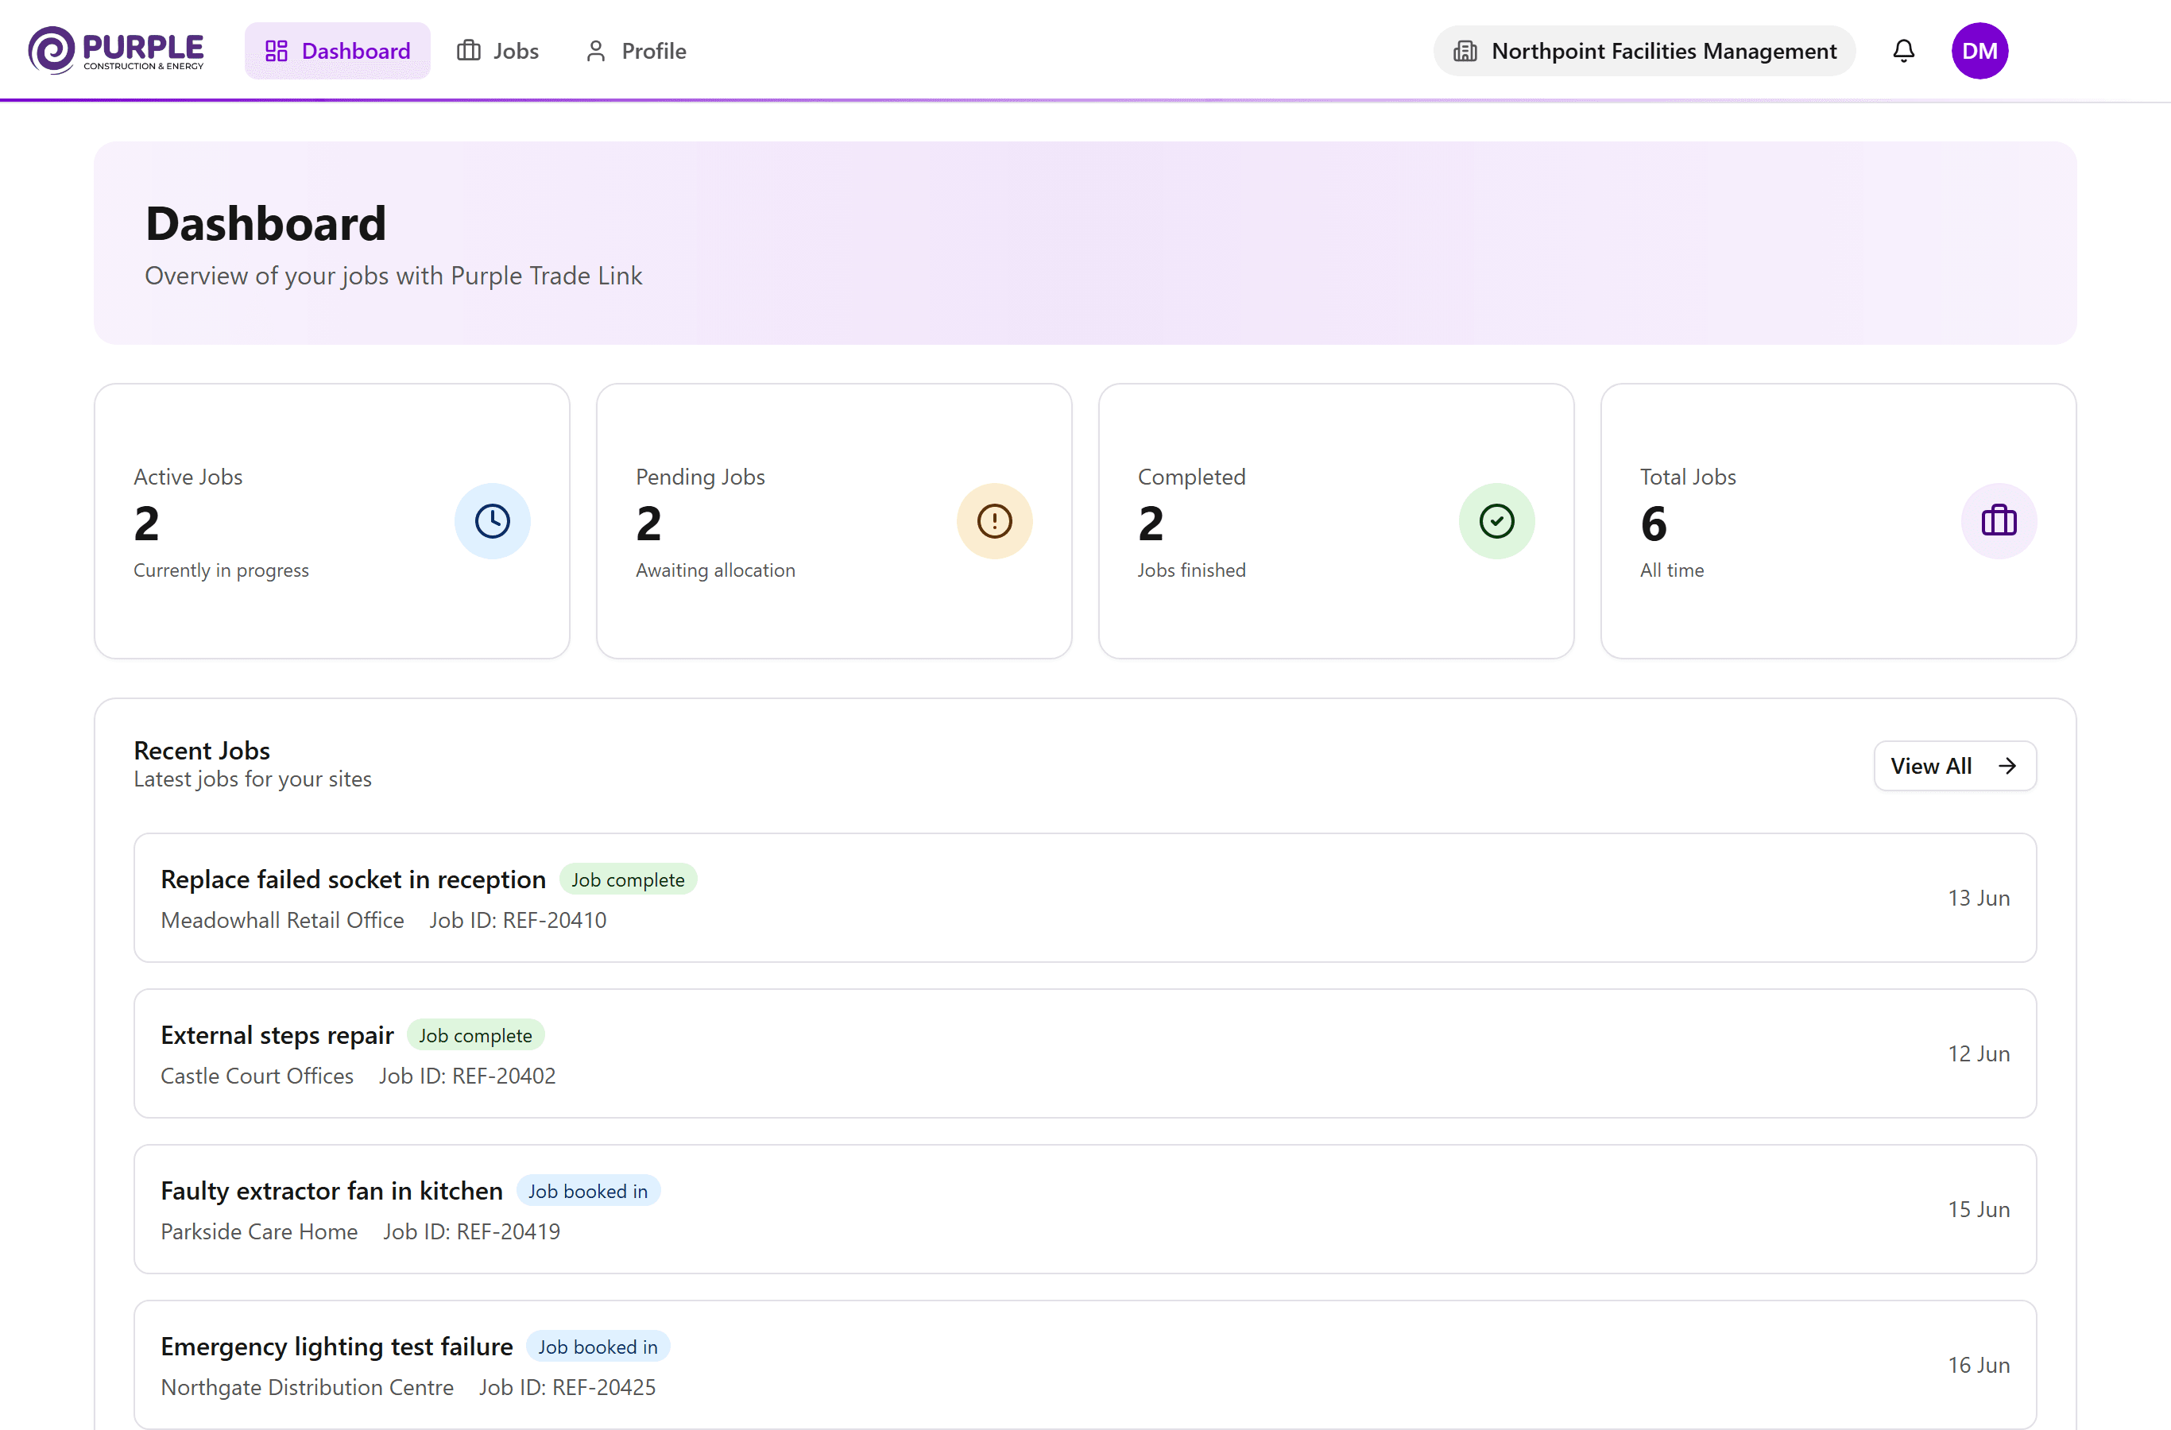Viewport: 2171px width, 1430px height.
Task: Click the Meadowhall Retail Office site name
Action: coord(283,920)
